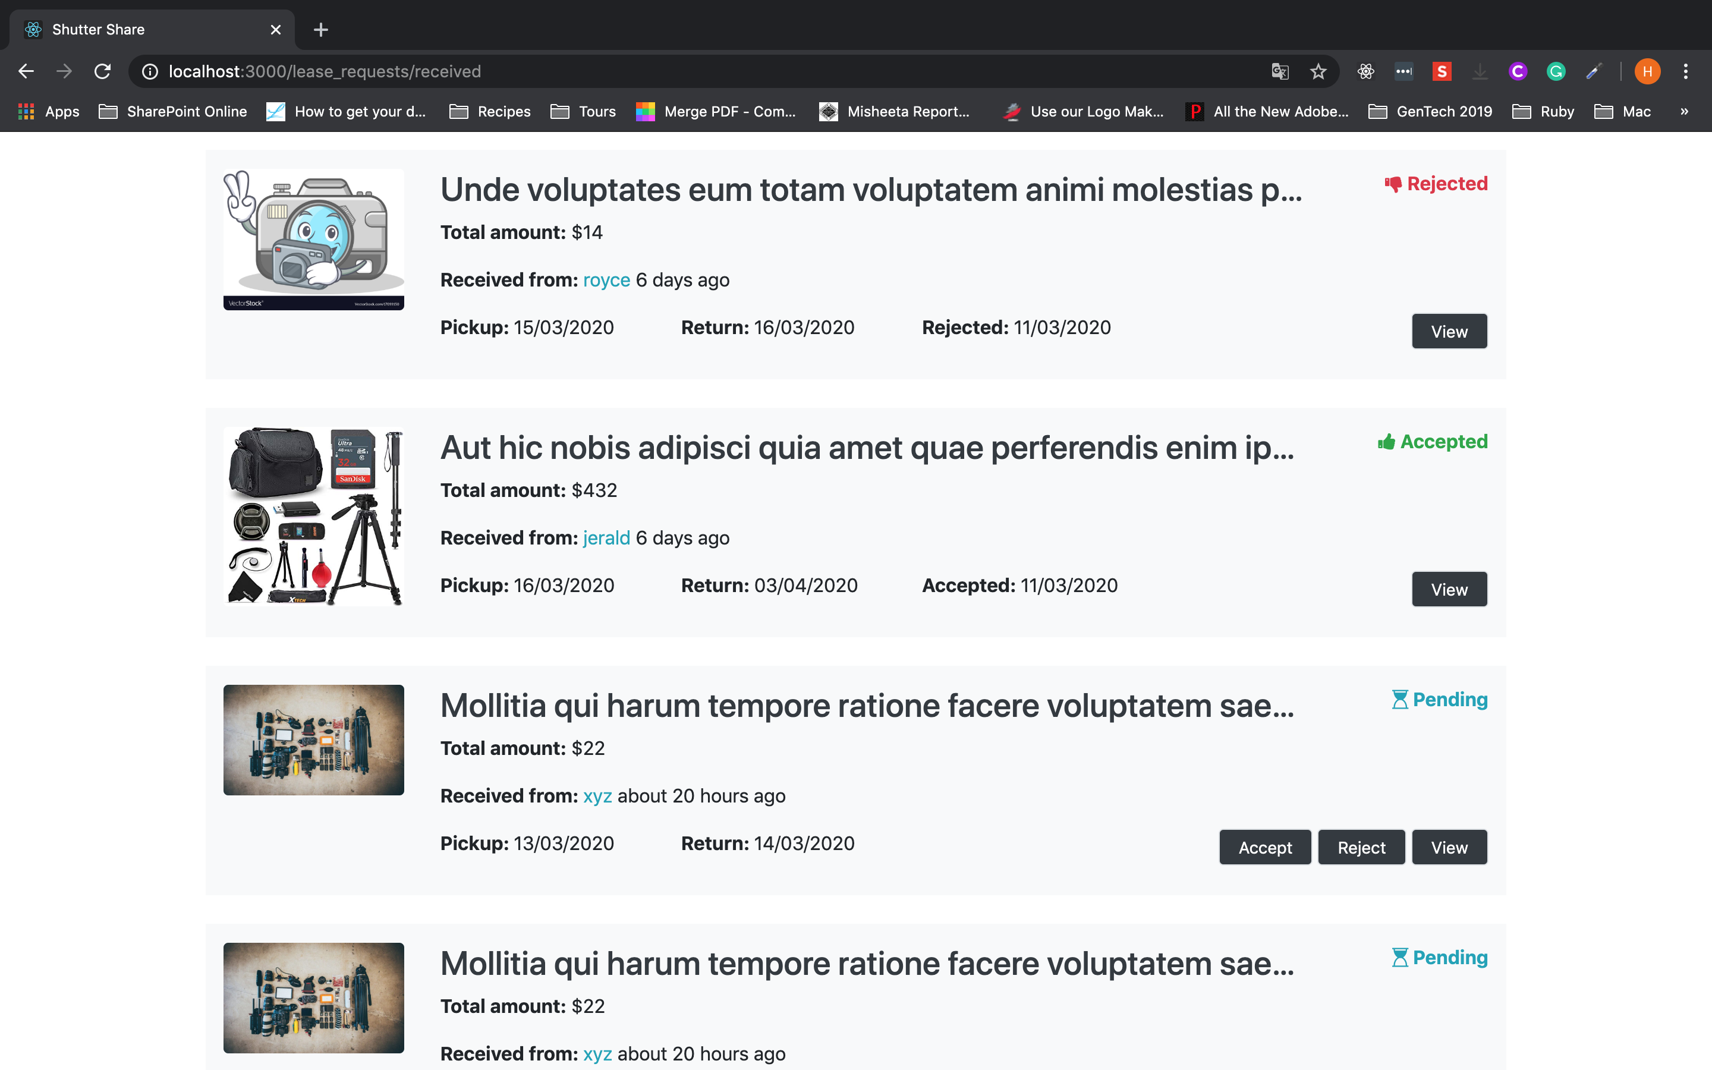View the Accepted jerald lease request

click(x=1449, y=590)
